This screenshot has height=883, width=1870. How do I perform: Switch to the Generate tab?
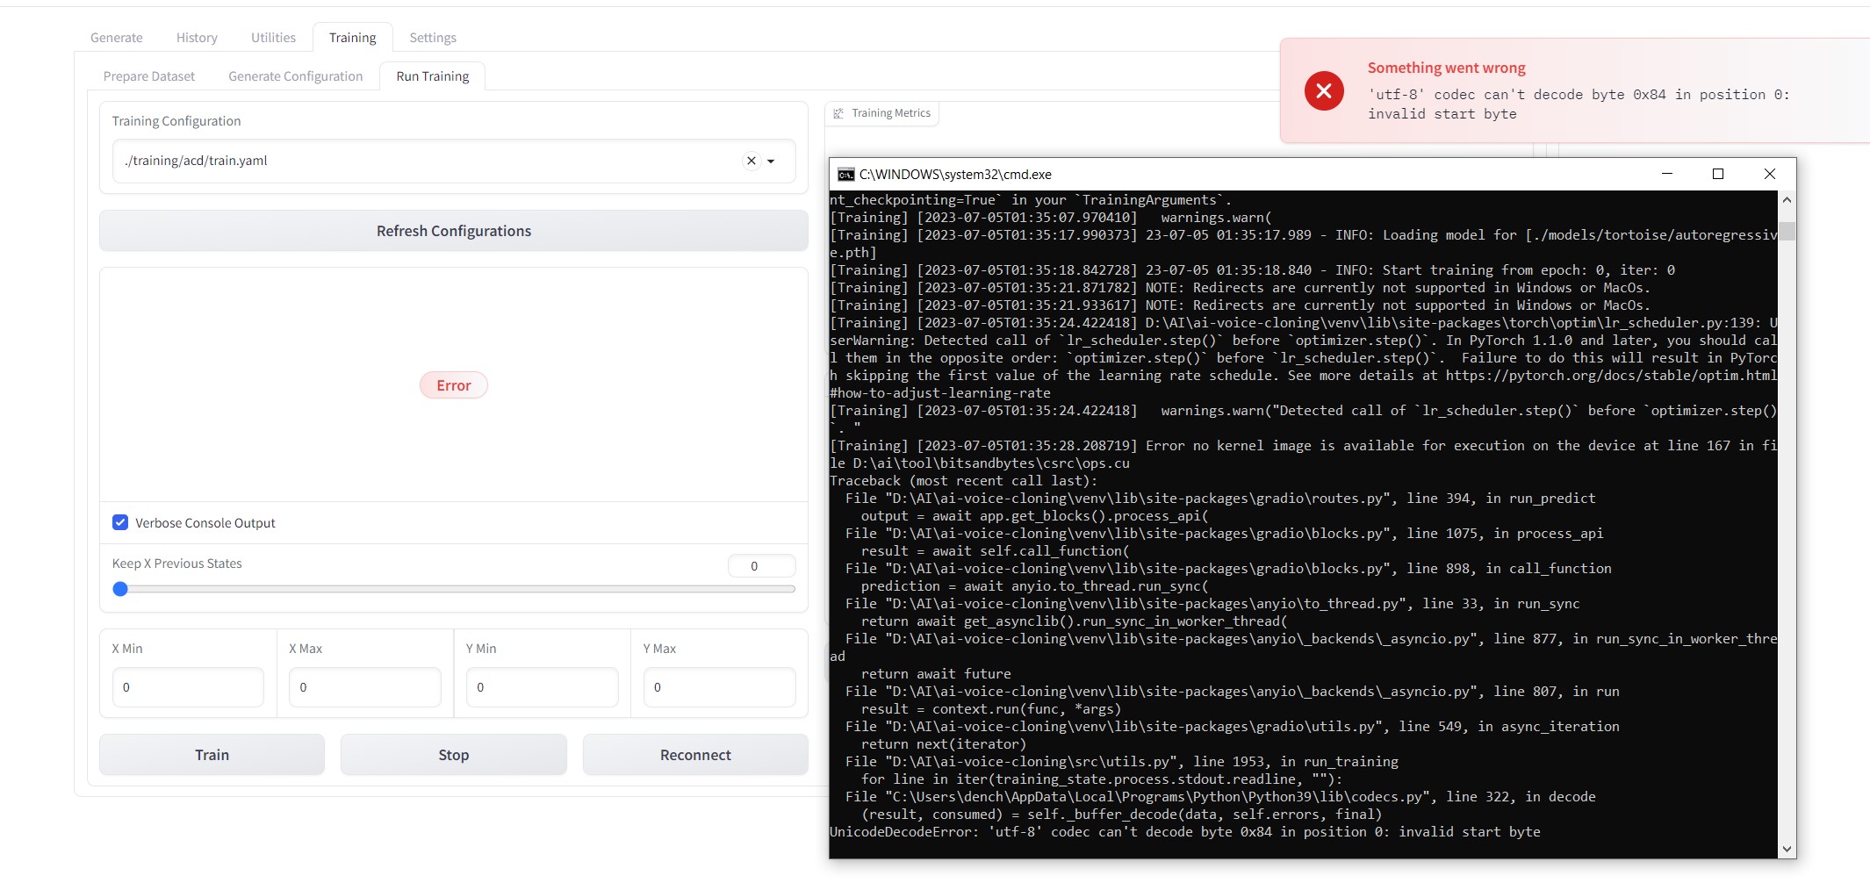pos(116,38)
